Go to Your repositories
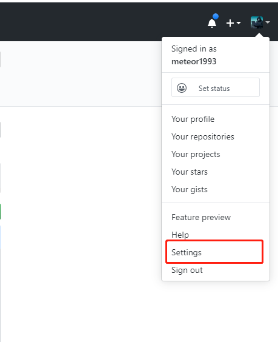 pos(203,137)
